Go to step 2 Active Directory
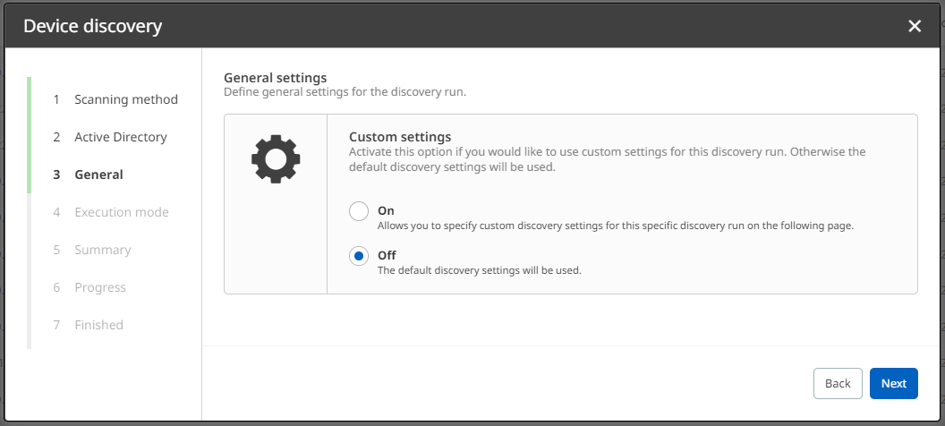945x426 pixels. (120, 137)
